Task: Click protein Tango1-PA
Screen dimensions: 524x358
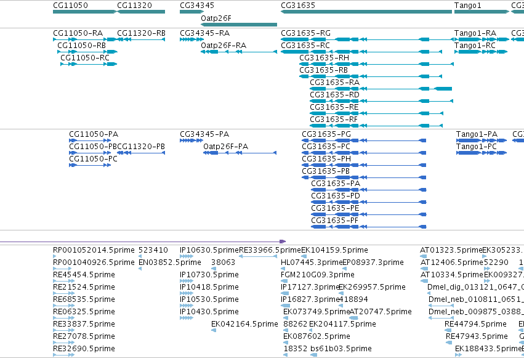Action: (482, 140)
